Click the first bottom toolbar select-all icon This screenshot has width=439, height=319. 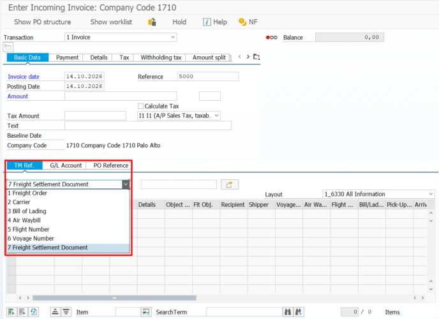pos(11,312)
